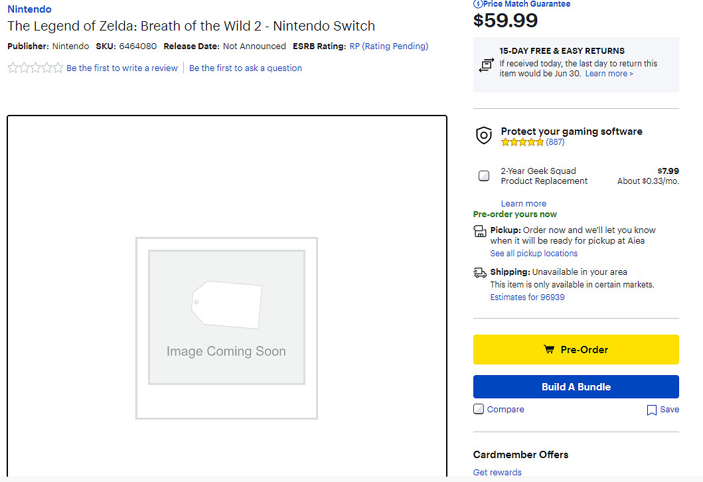Tick the Compare checkbox

479,409
